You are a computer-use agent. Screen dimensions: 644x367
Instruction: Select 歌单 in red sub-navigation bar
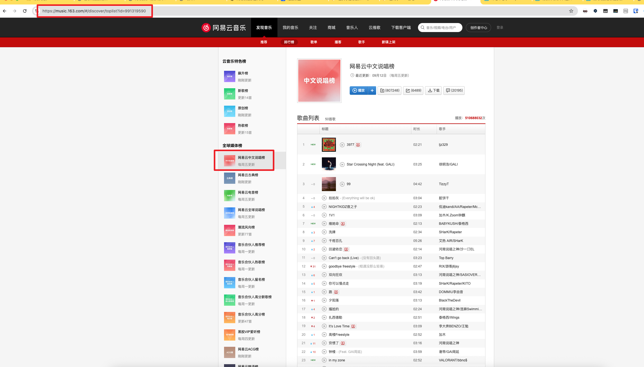(x=314, y=42)
